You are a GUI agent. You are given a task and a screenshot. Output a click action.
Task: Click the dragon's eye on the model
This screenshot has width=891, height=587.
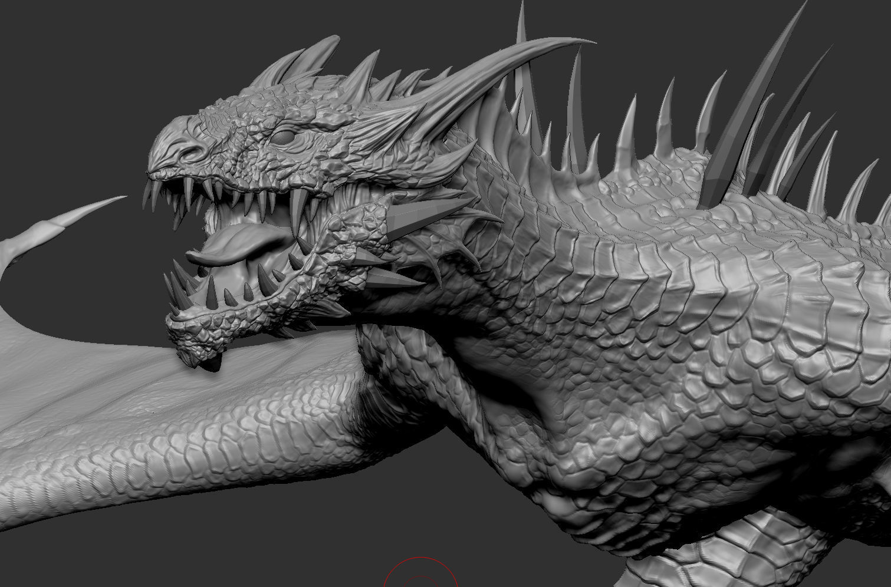coord(284,137)
